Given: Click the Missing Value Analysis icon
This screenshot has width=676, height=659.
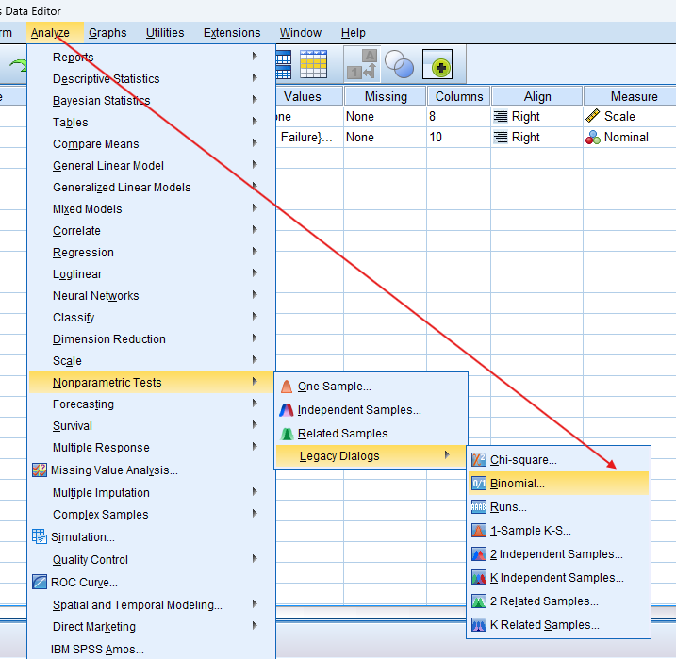Looking at the screenshot, I should 40,470.
